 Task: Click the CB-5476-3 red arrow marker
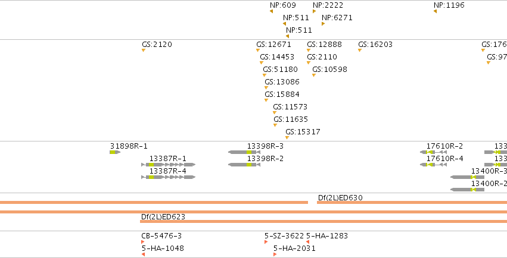(143, 242)
